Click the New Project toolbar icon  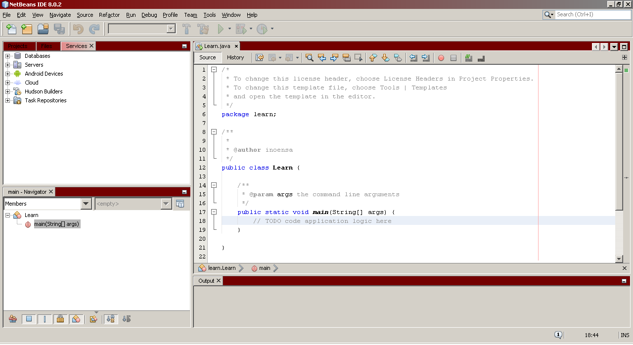27,29
